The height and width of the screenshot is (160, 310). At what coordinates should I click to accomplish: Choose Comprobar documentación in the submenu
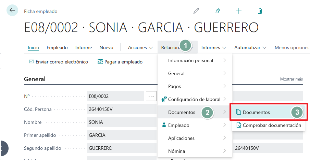pos(269,125)
